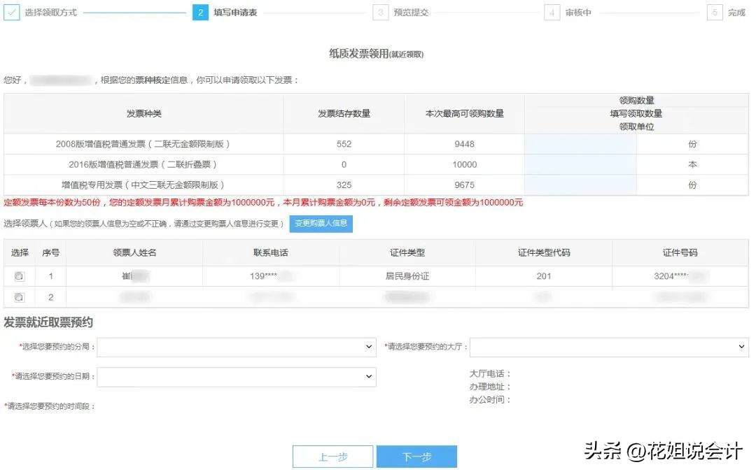Click the 下一步 button
The width and height of the screenshot is (756, 474).
416,456
